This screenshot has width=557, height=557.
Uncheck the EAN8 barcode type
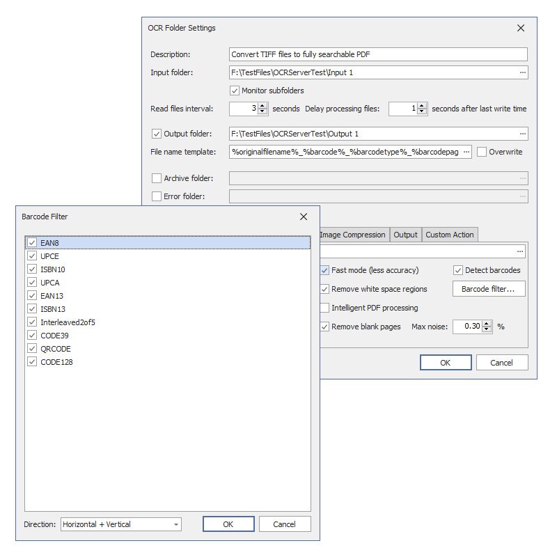(32, 242)
